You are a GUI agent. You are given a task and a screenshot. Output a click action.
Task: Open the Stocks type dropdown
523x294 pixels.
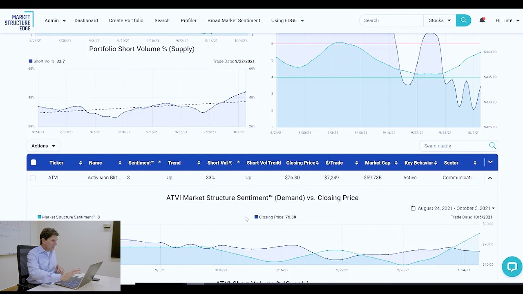click(440, 20)
